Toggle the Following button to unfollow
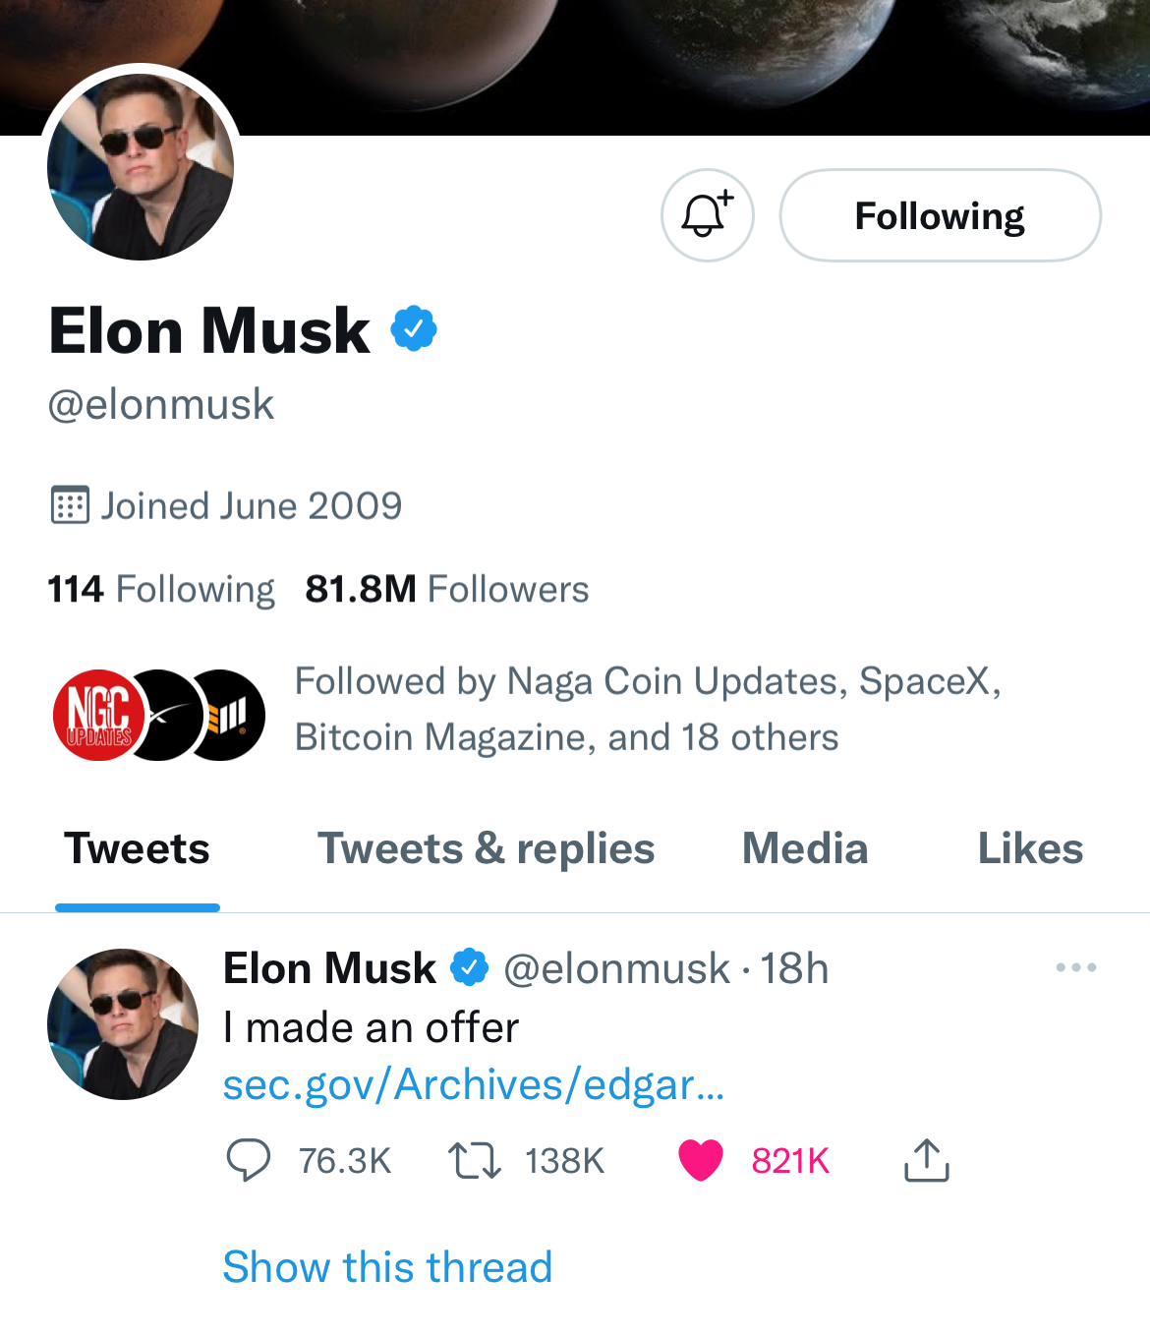 point(940,215)
